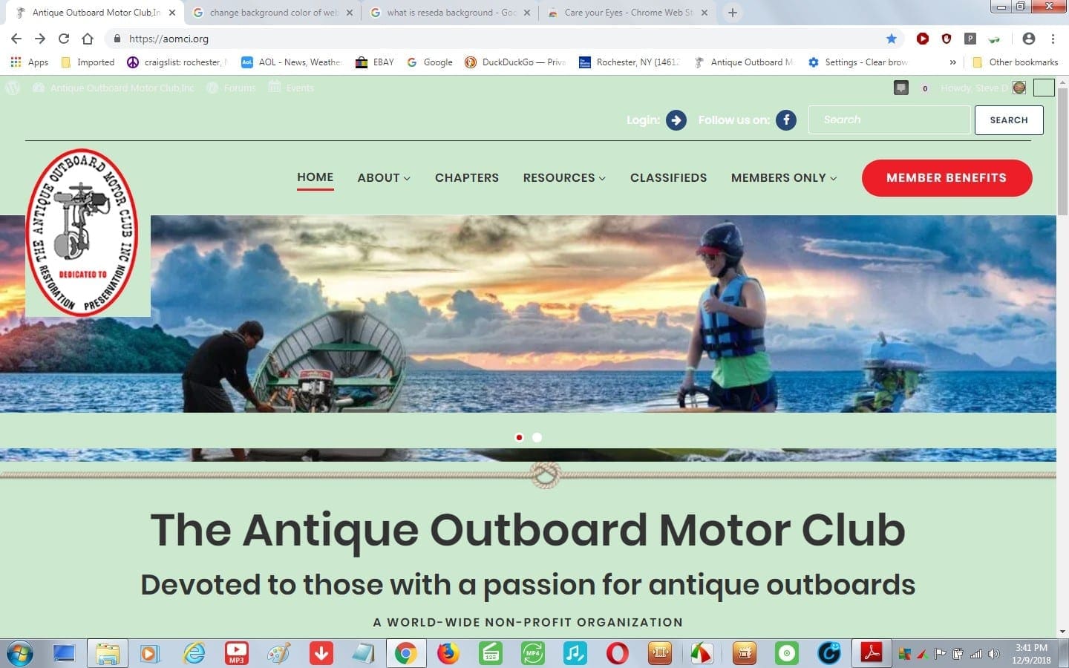This screenshot has height=668, width=1069.
Task: Launch Opera from the taskbar
Action: point(617,653)
